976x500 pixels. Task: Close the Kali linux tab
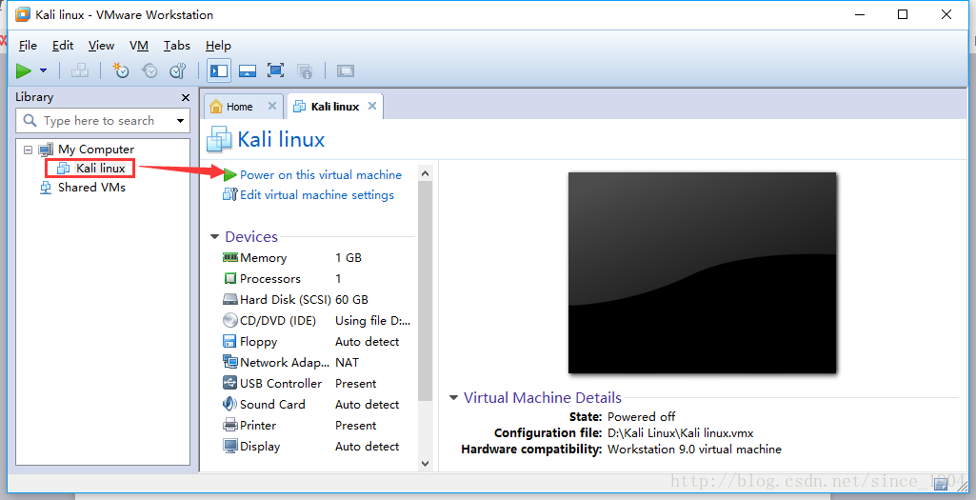[372, 106]
